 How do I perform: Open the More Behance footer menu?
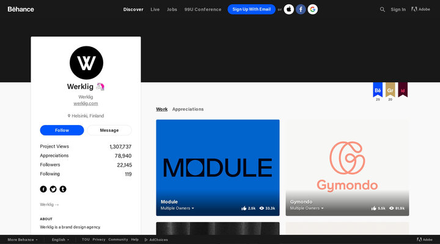pyautogui.click(x=22, y=240)
